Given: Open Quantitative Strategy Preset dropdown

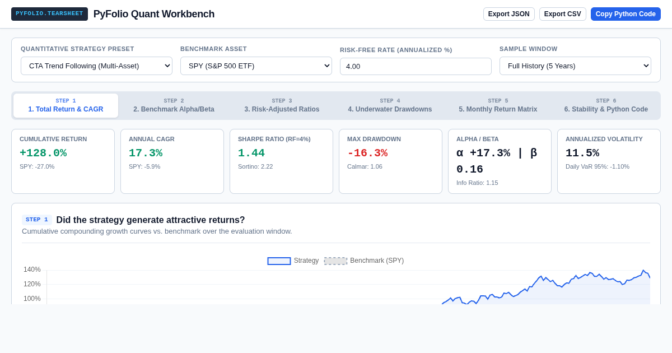Looking at the screenshot, I should pyautogui.click(x=96, y=66).
